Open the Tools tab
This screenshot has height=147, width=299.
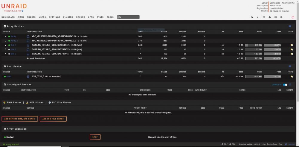pos(110,17)
